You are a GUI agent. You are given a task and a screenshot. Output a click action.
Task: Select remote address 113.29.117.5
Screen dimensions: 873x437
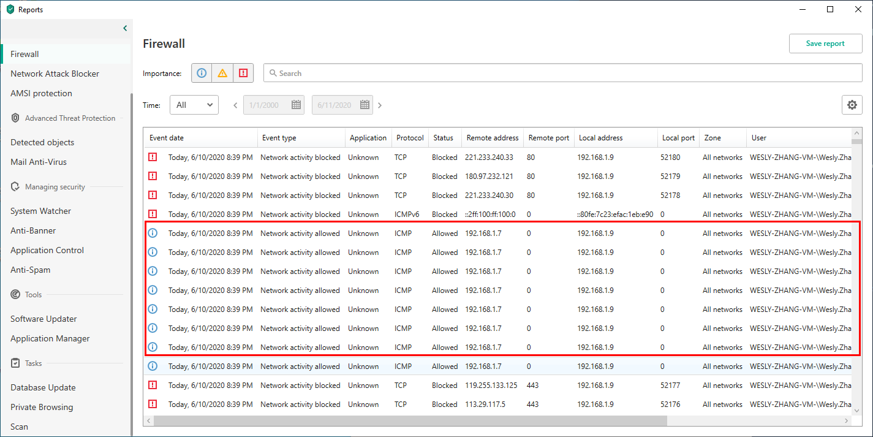tap(485, 405)
